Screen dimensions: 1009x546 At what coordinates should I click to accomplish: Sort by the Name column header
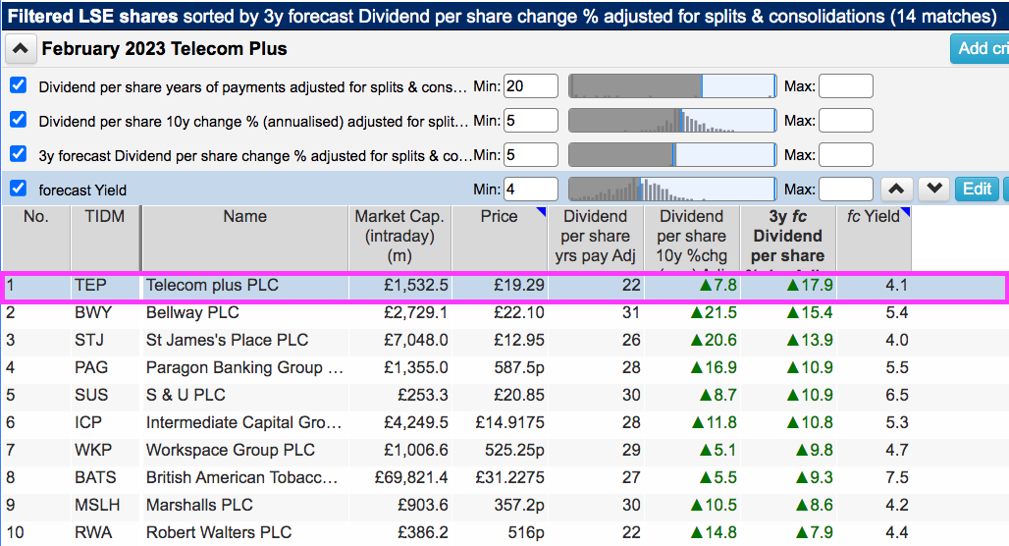(245, 238)
